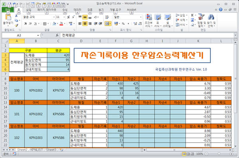Click Increase Decimal icon
Image resolution: width=239 pixels, height=158 pixels.
point(135,24)
